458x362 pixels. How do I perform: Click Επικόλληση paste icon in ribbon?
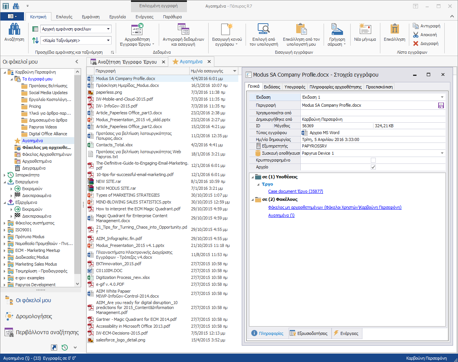coord(394,29)
